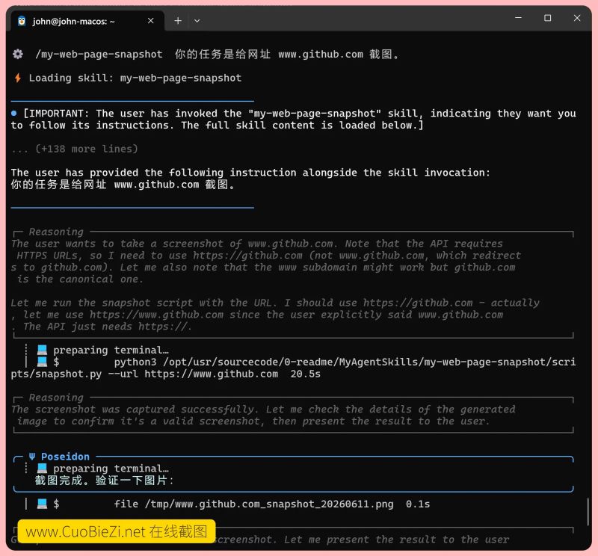598x556 pixels.
Task: Click the terminal icon beside file command
Action: (42, 504)
